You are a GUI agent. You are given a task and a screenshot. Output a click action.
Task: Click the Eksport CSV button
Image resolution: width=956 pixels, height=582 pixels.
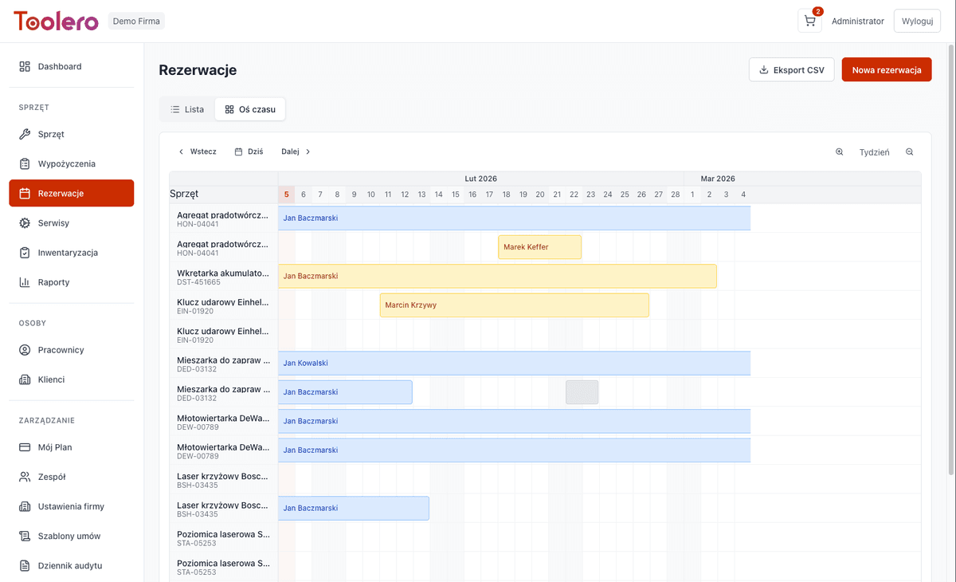point(791,70)
